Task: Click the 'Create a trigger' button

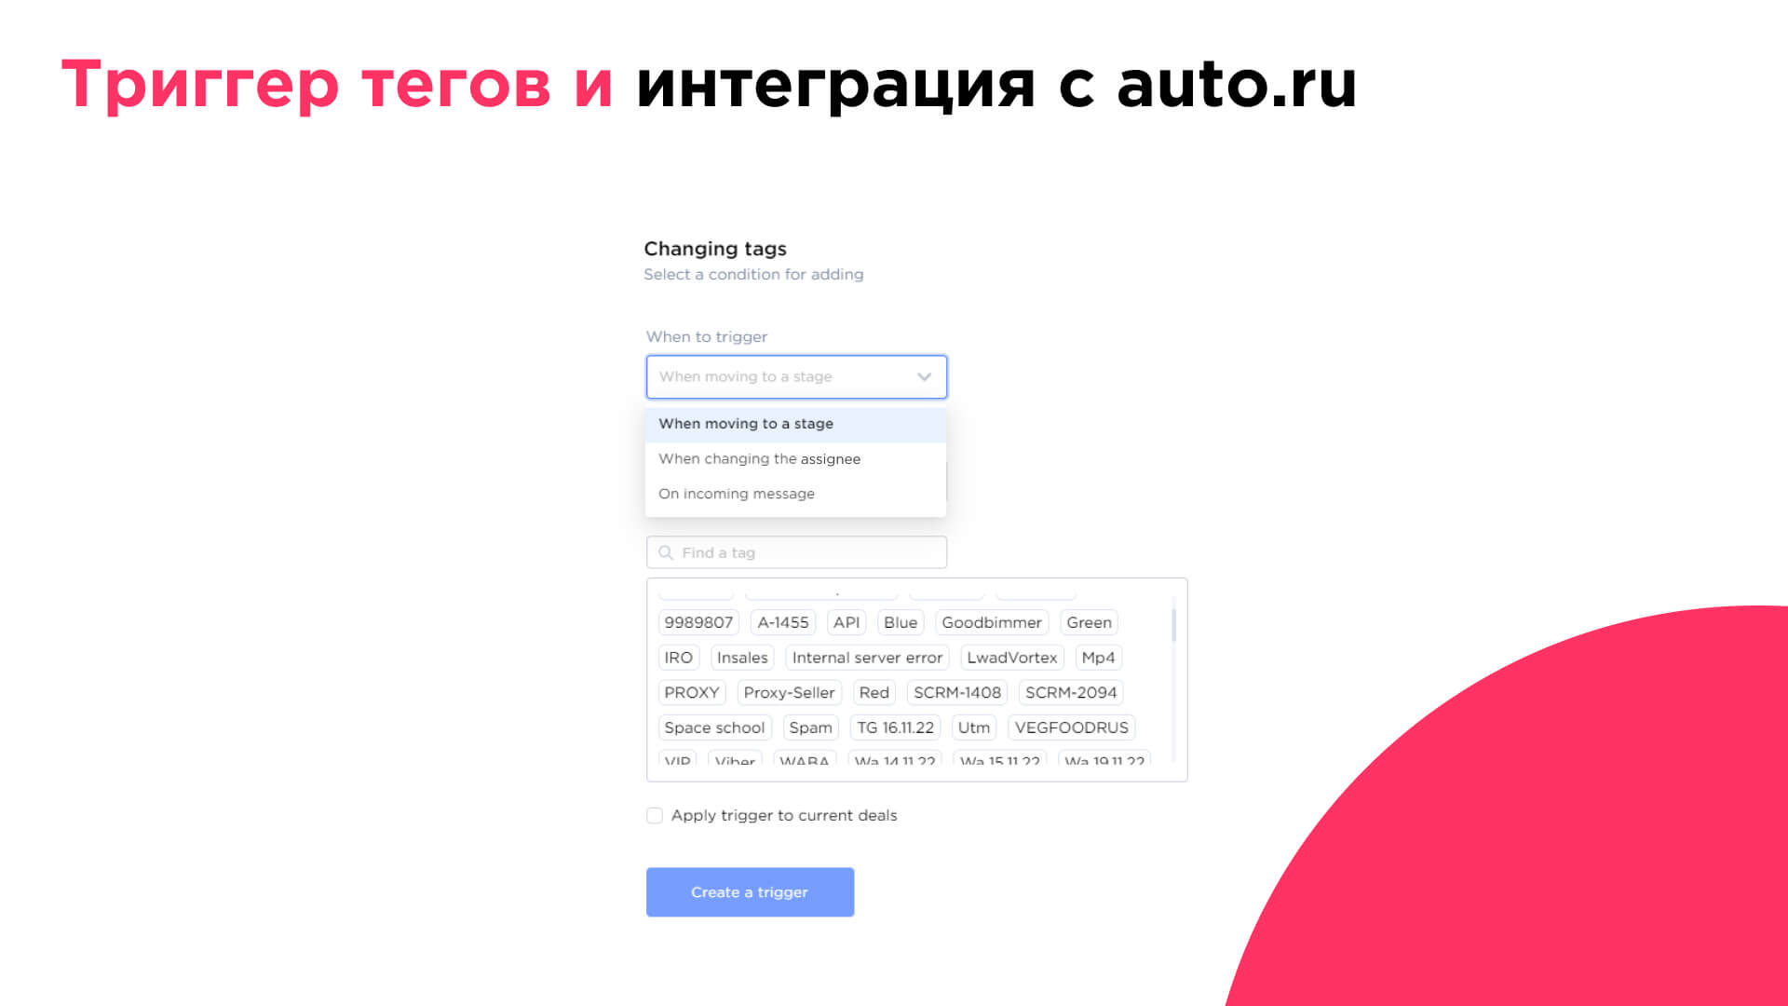Action: [749, 891]
